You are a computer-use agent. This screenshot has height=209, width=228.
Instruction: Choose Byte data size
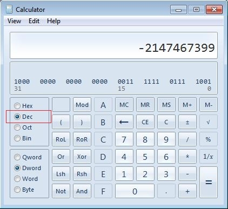(x=24, y=190)
